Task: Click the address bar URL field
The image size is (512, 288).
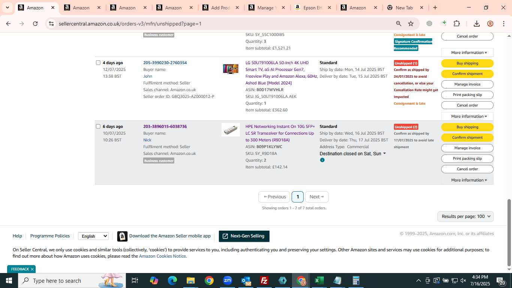Action: pos(225,24)
